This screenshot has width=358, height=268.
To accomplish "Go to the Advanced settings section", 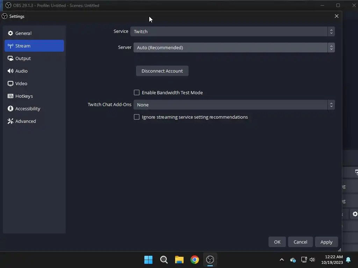I will coord(34,121).
